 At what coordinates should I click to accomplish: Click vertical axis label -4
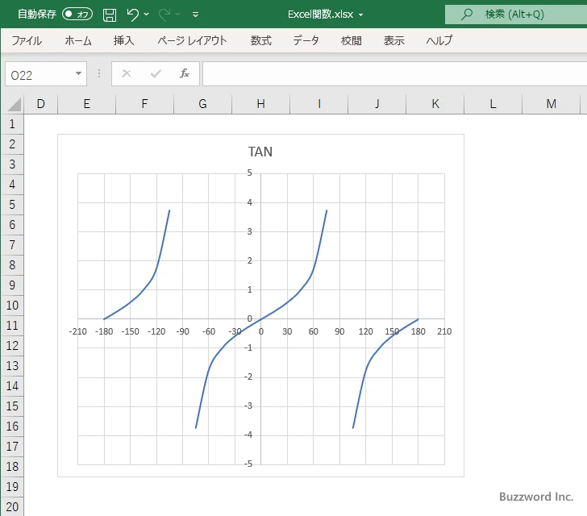(x=248, y=435)
